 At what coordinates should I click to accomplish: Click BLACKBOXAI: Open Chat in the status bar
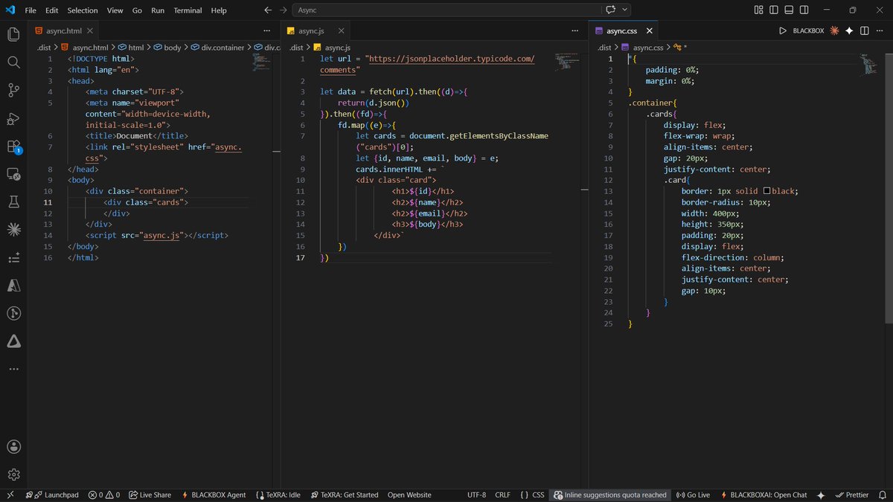coord(764,495)
